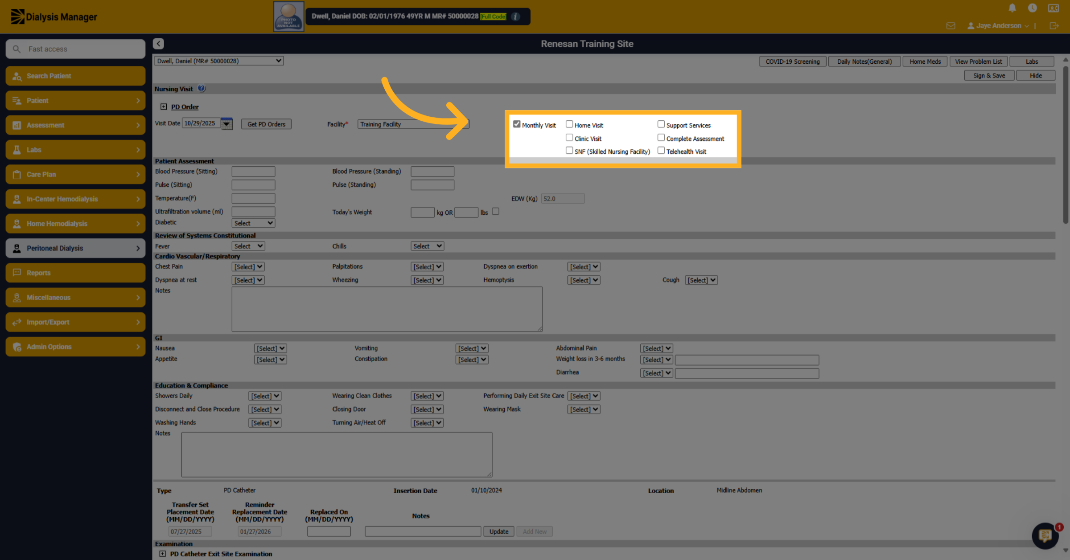Open the contact card icon
Screen dimensions: 1070x560
point(1053,8)
